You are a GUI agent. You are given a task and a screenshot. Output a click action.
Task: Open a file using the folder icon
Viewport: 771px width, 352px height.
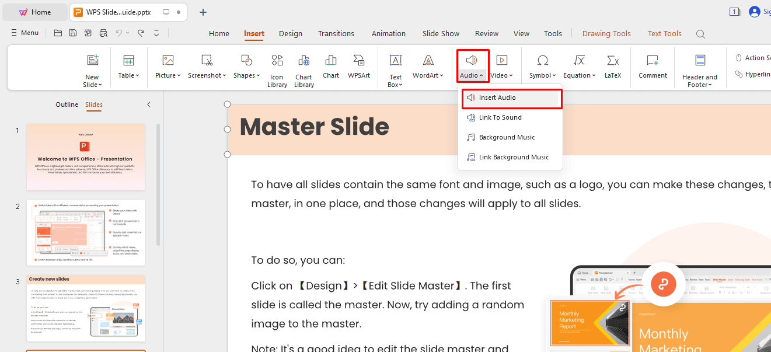tap(57, 33)
